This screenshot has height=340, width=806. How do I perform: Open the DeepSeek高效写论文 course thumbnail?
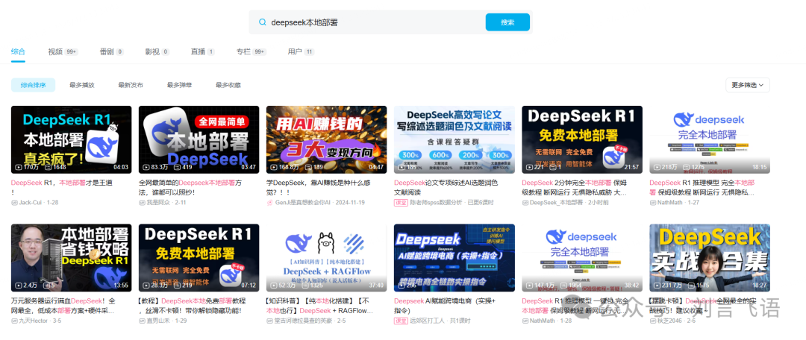click(454, 139)
